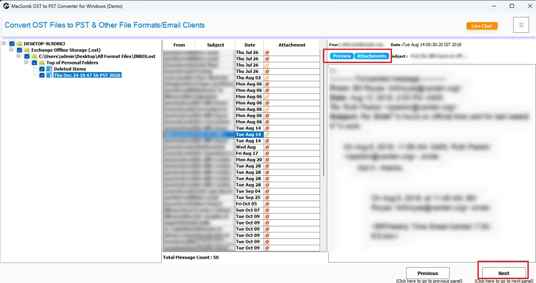Collapse the Top of Personal Folders node
The image size is (536, 283).
(x=27, y=62)
